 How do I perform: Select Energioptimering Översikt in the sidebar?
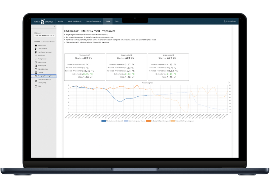click(44, 76)
